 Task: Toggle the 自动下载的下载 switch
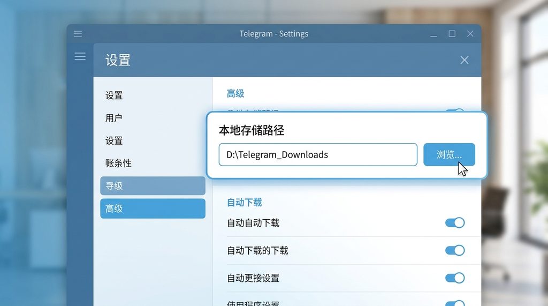[455, 250]
